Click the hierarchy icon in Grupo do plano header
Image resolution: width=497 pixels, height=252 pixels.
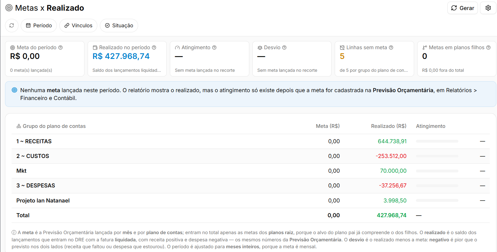coord(19,126)
